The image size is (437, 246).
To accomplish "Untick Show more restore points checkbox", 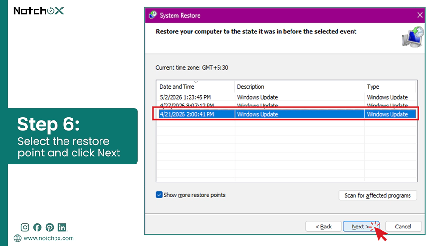I will 159,195.
